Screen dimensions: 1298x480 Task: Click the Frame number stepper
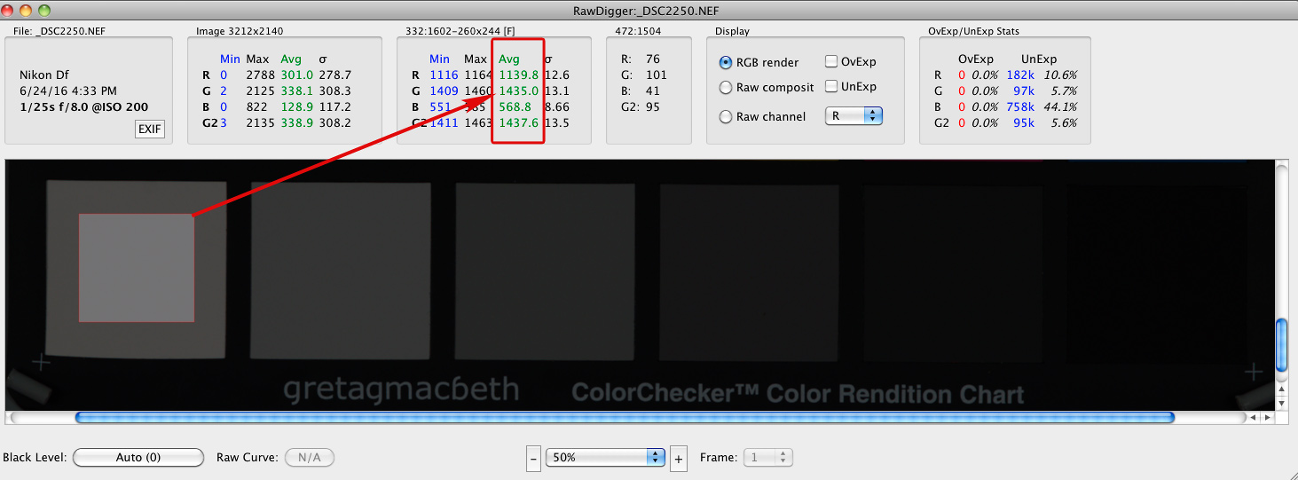coord(783,458)
